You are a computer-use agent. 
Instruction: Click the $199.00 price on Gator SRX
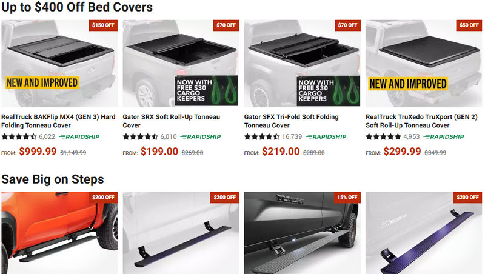click(x=159, y=151)
